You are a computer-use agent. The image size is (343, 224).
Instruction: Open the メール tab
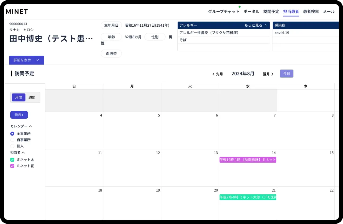pyautogui.click(x=329, y=11)
